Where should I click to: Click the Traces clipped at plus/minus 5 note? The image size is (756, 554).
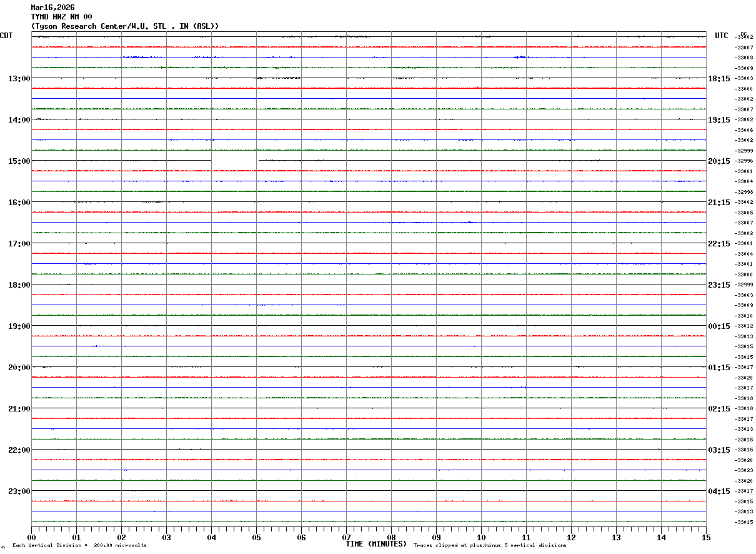click(x=490, y=546)
